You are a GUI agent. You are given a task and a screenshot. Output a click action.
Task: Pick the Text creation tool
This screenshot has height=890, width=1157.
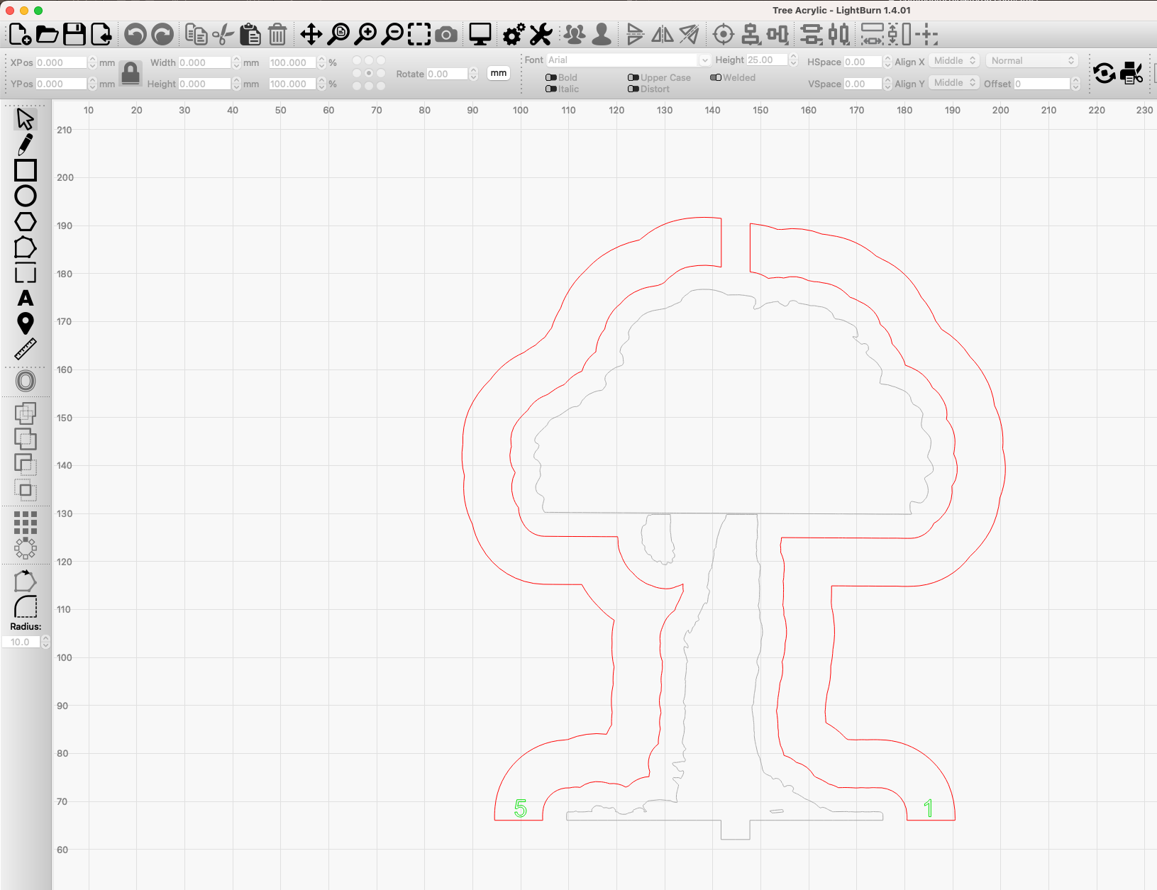point(26,299)
